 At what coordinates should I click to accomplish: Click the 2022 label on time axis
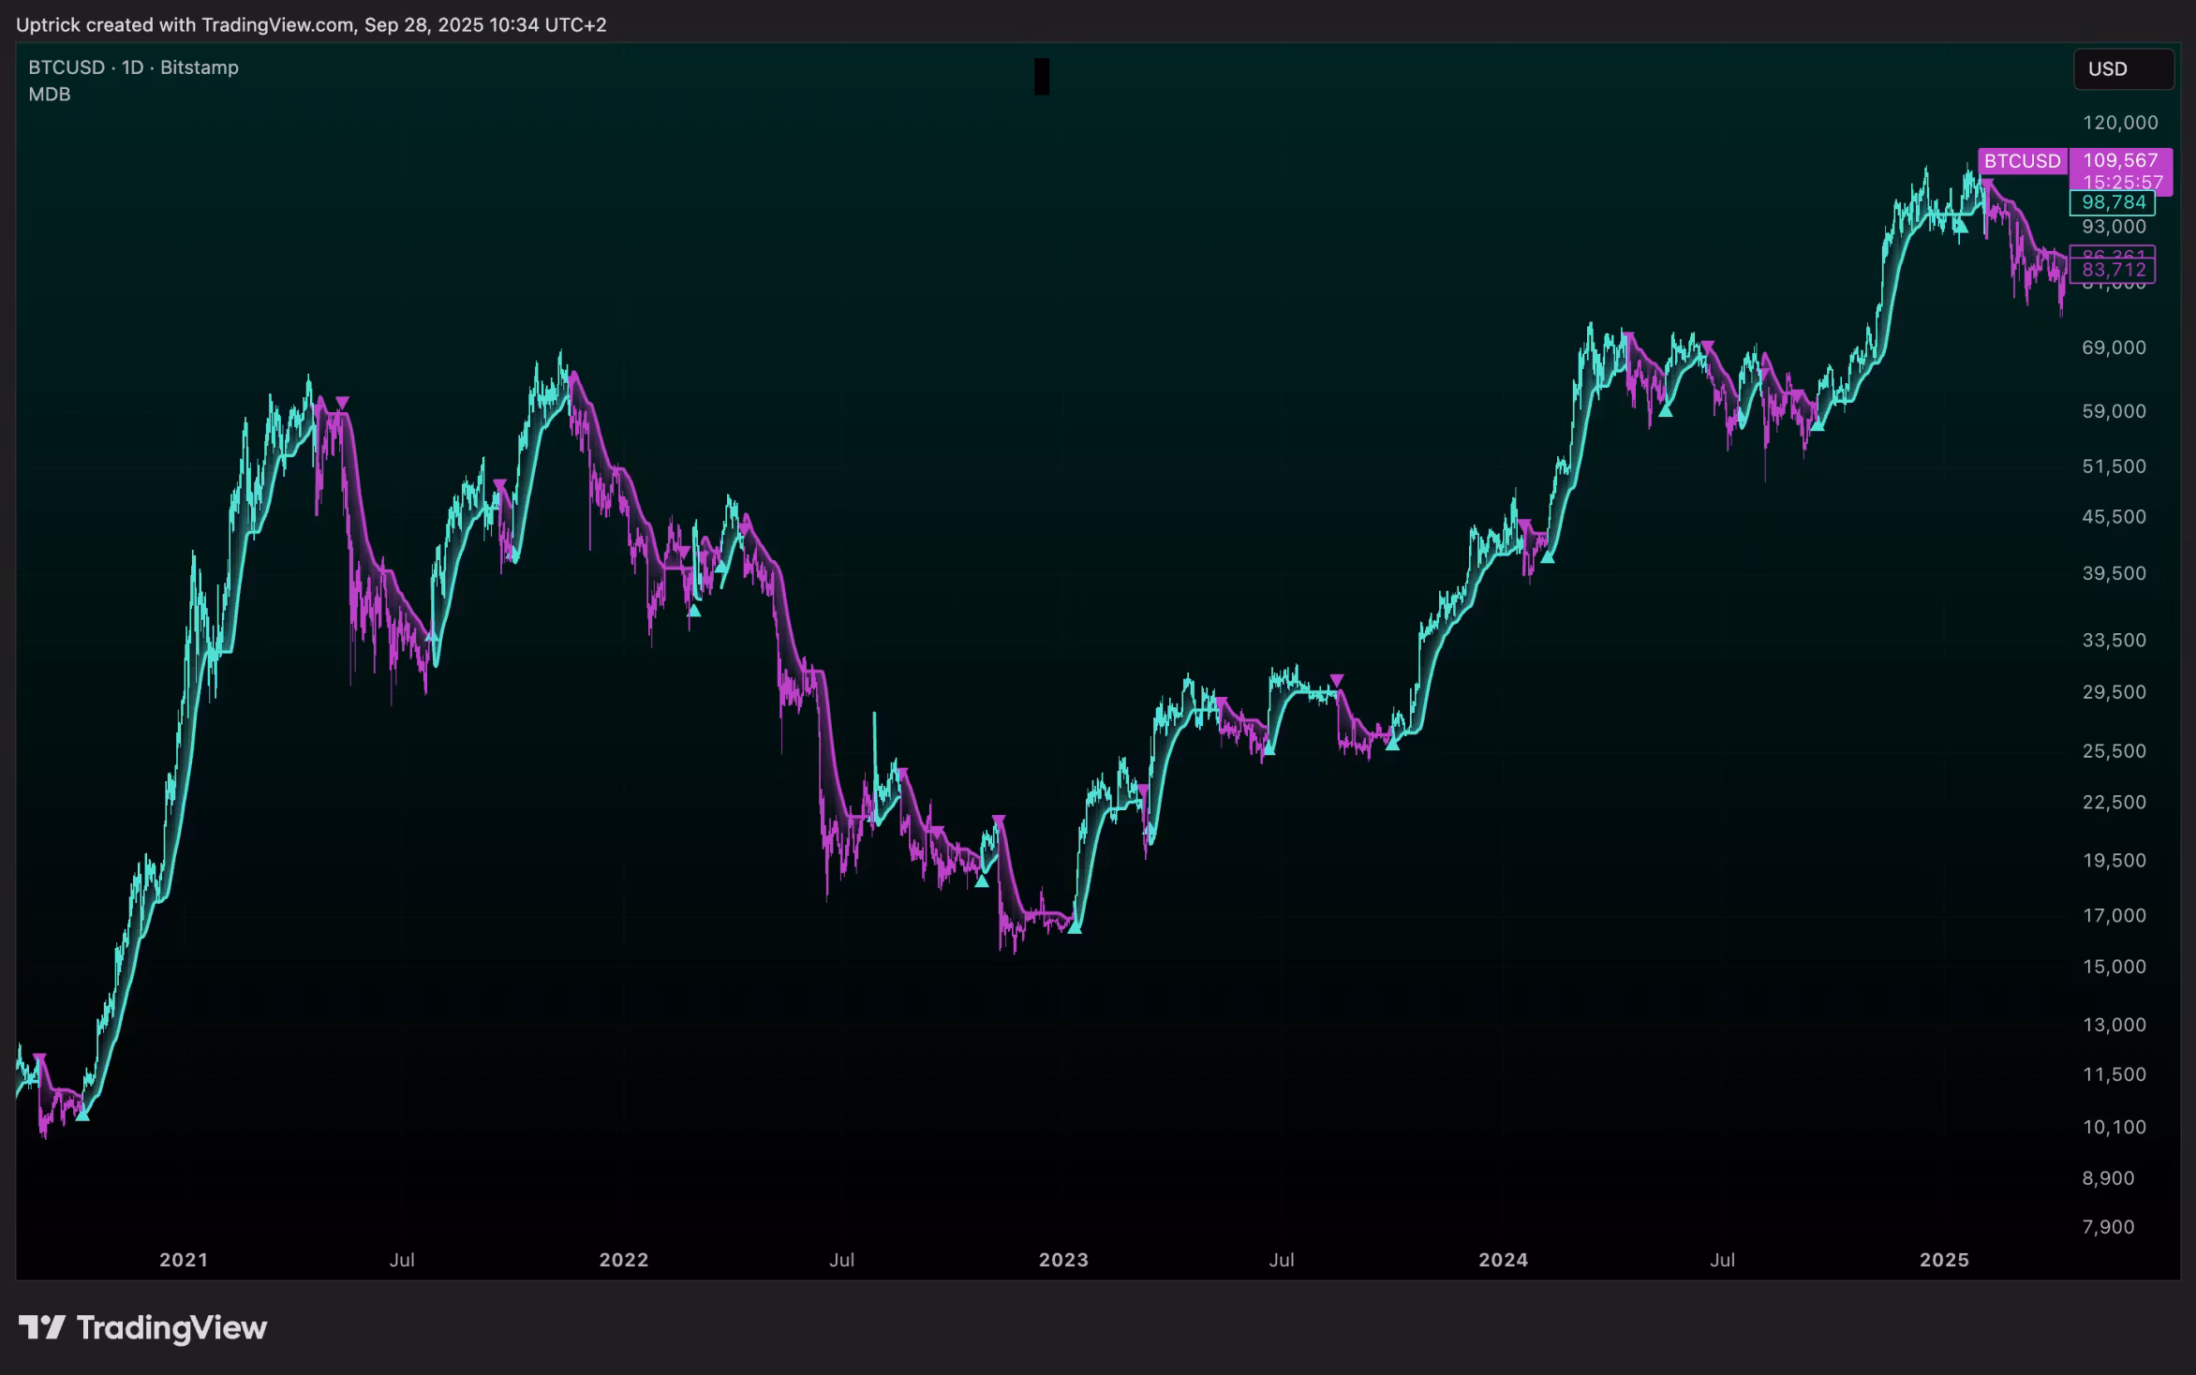point(624,1260)
